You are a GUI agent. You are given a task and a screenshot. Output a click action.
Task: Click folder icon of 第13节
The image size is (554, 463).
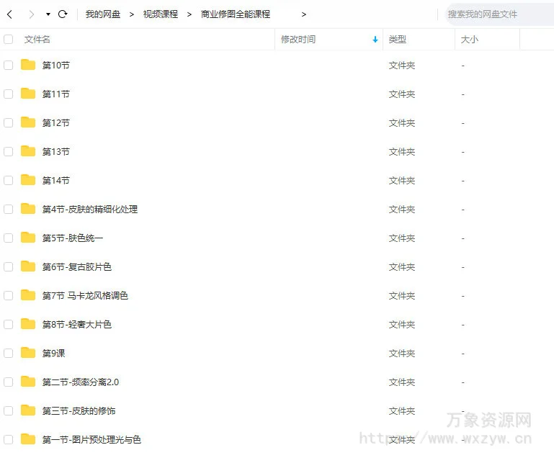point(28,150)
